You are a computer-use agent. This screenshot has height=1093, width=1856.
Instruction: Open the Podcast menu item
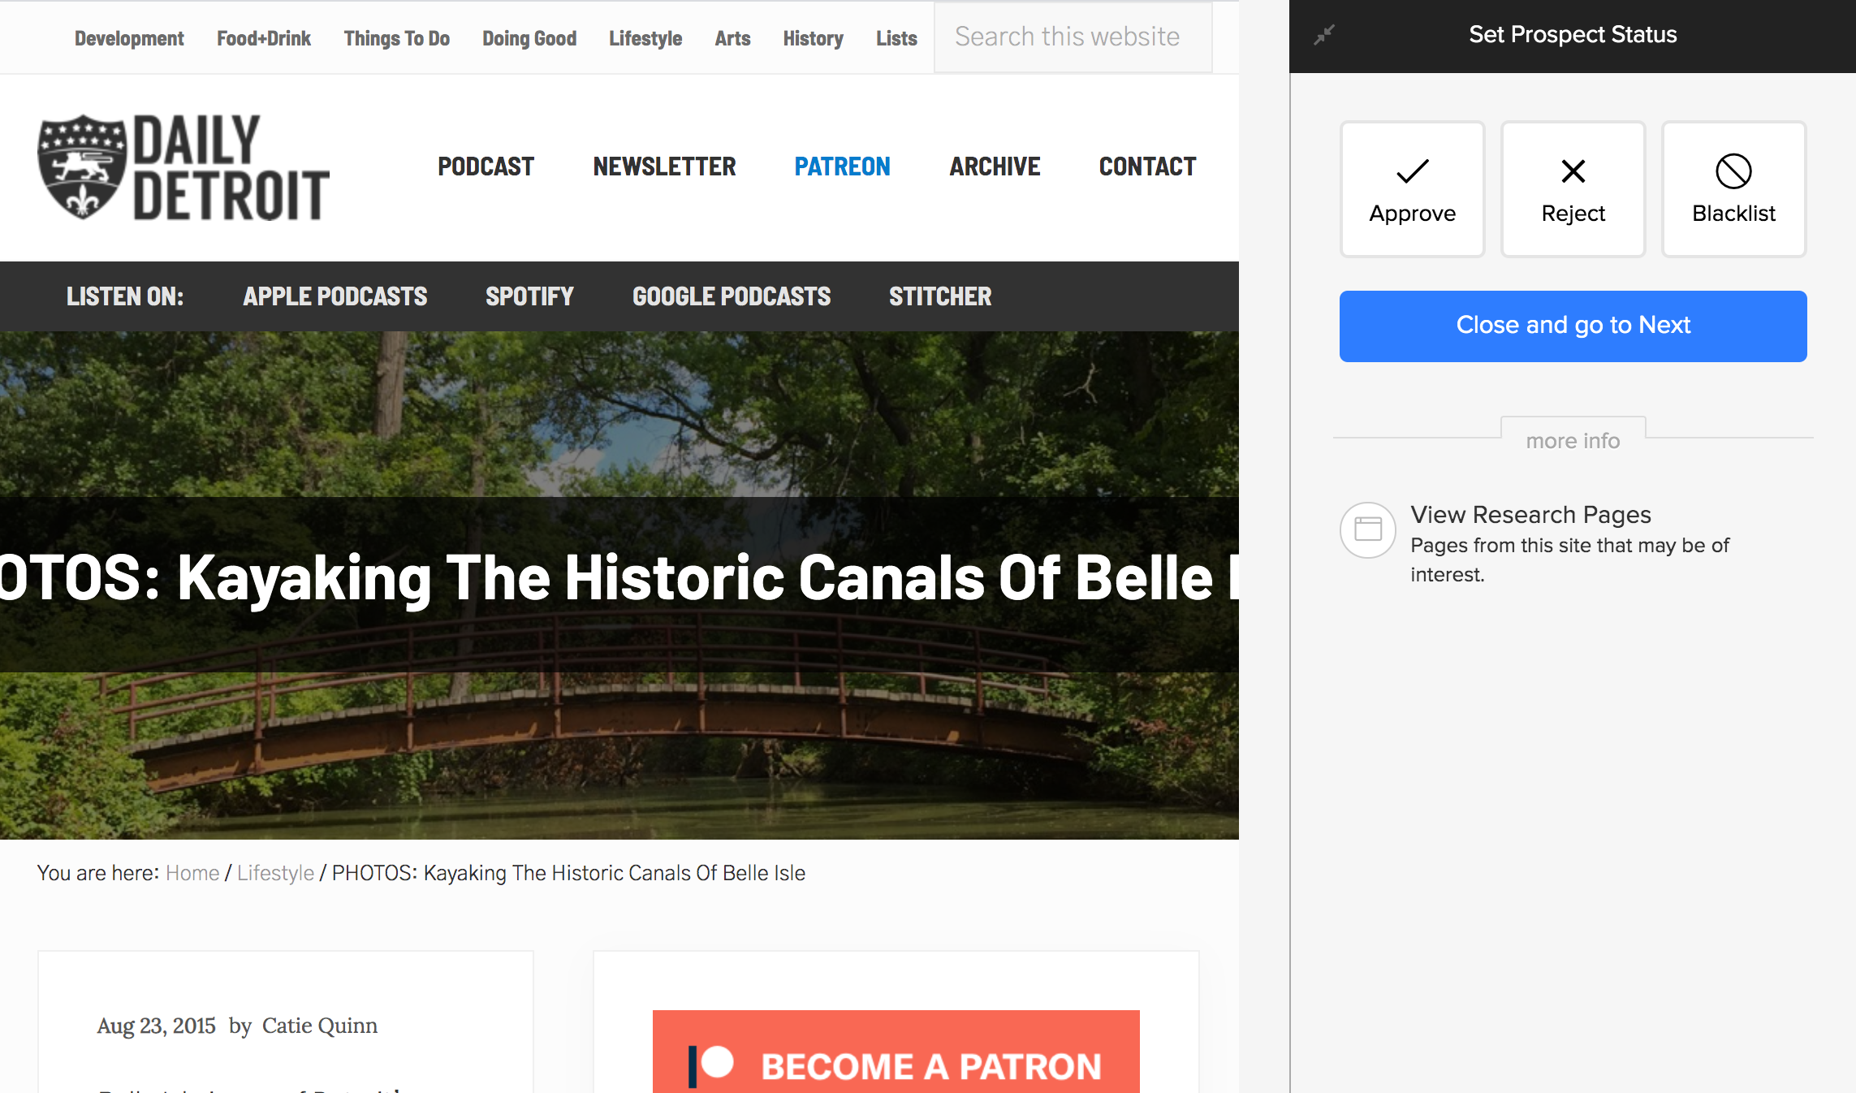(x=486, y=166)
